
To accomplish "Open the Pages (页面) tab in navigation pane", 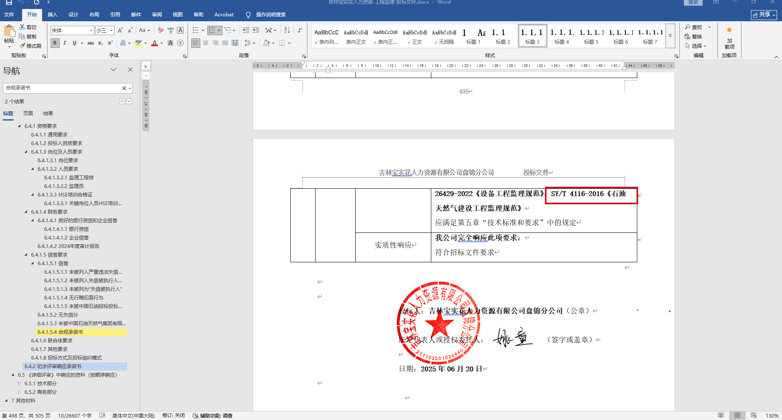I will coord(28,113).
